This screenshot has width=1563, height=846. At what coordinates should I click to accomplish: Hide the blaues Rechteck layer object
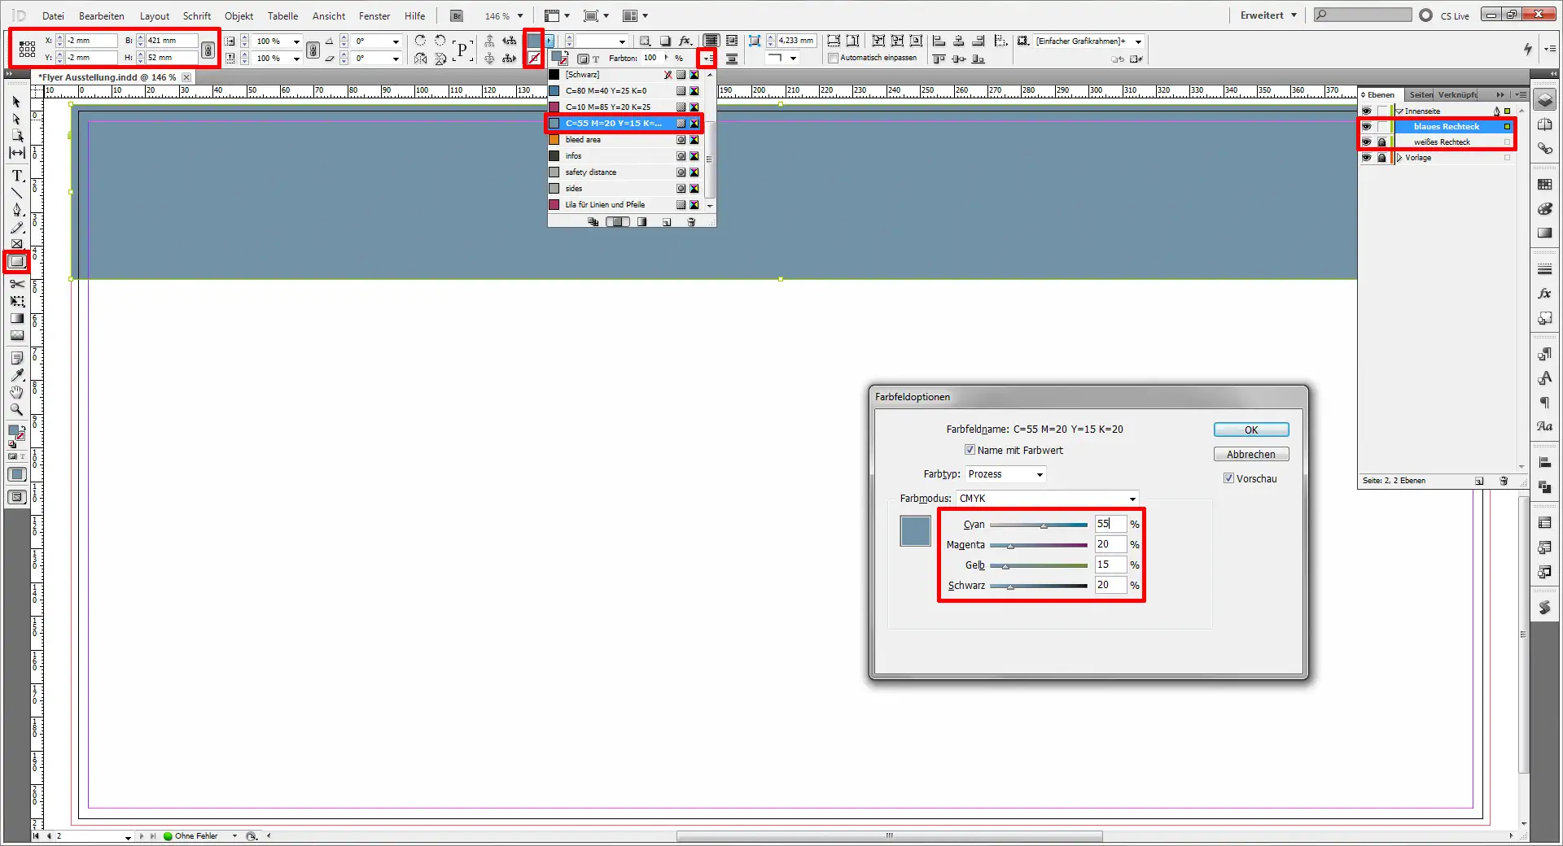[1366, 127]
